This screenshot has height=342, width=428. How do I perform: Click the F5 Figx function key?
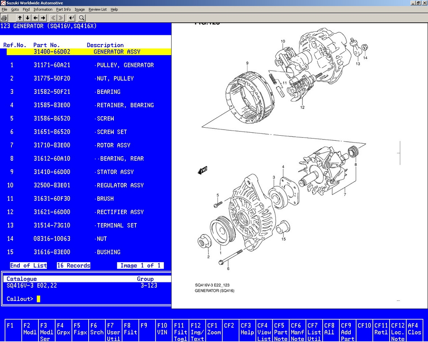[x=80, y=330]
